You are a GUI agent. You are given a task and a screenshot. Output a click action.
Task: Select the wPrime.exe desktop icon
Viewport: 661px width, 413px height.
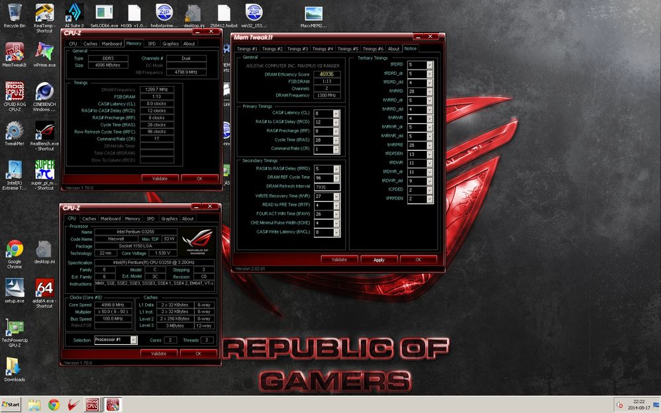44,55
